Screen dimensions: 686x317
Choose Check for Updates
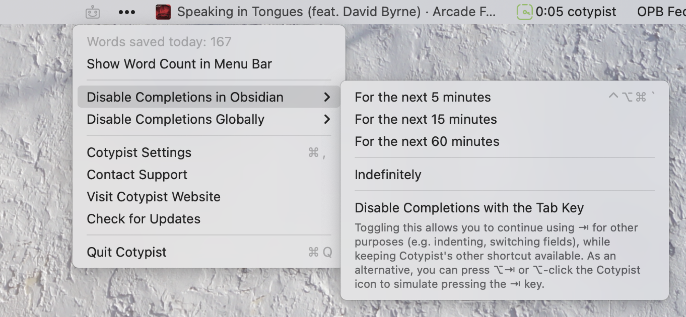coord(209,219)
